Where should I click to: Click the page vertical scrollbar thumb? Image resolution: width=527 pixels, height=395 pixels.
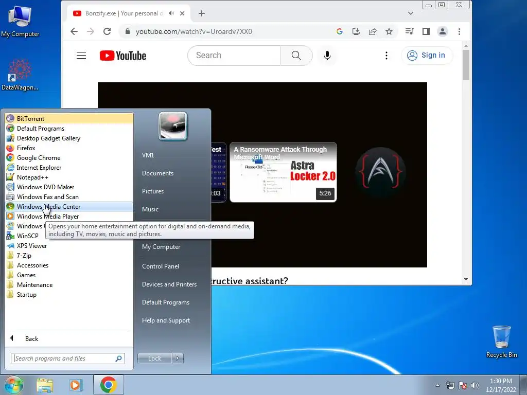tap(466, 65)
